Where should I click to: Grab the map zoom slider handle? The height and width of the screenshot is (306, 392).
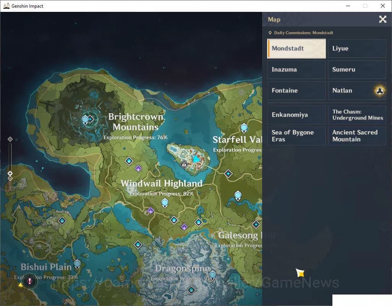pos(10,173)
